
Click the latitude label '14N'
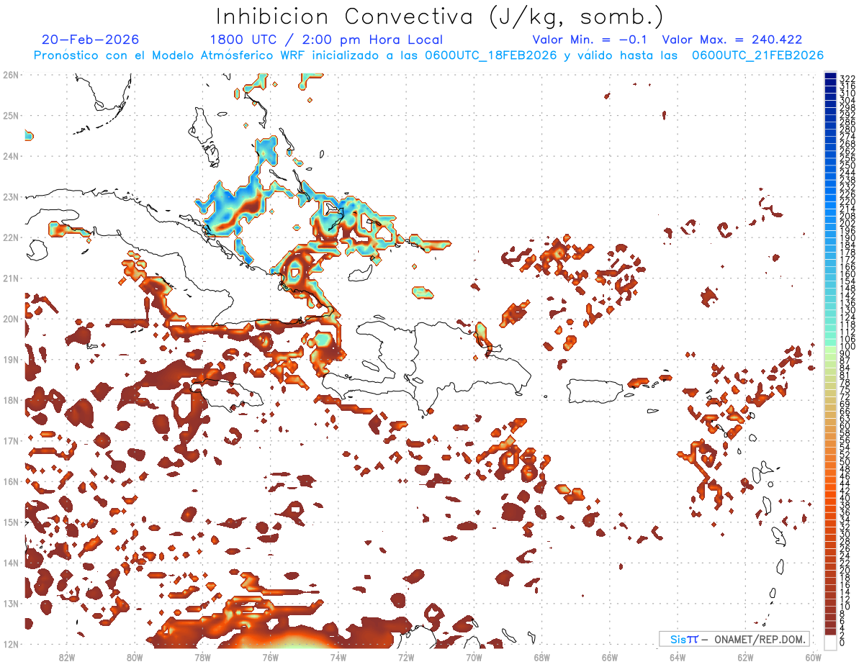pyautogui.click(x=10, y=563)
